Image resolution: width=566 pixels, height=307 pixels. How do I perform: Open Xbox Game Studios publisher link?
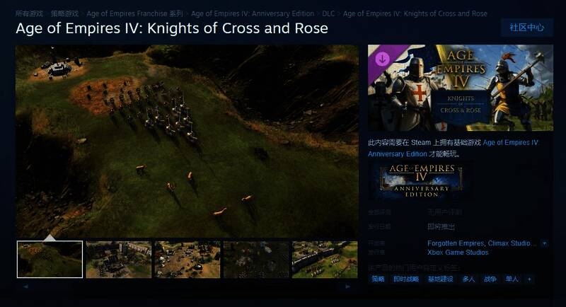pyautogui.click(x=458, y=253)
